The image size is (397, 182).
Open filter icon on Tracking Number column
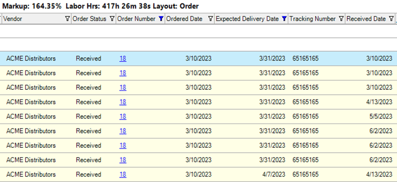[341, 19]
